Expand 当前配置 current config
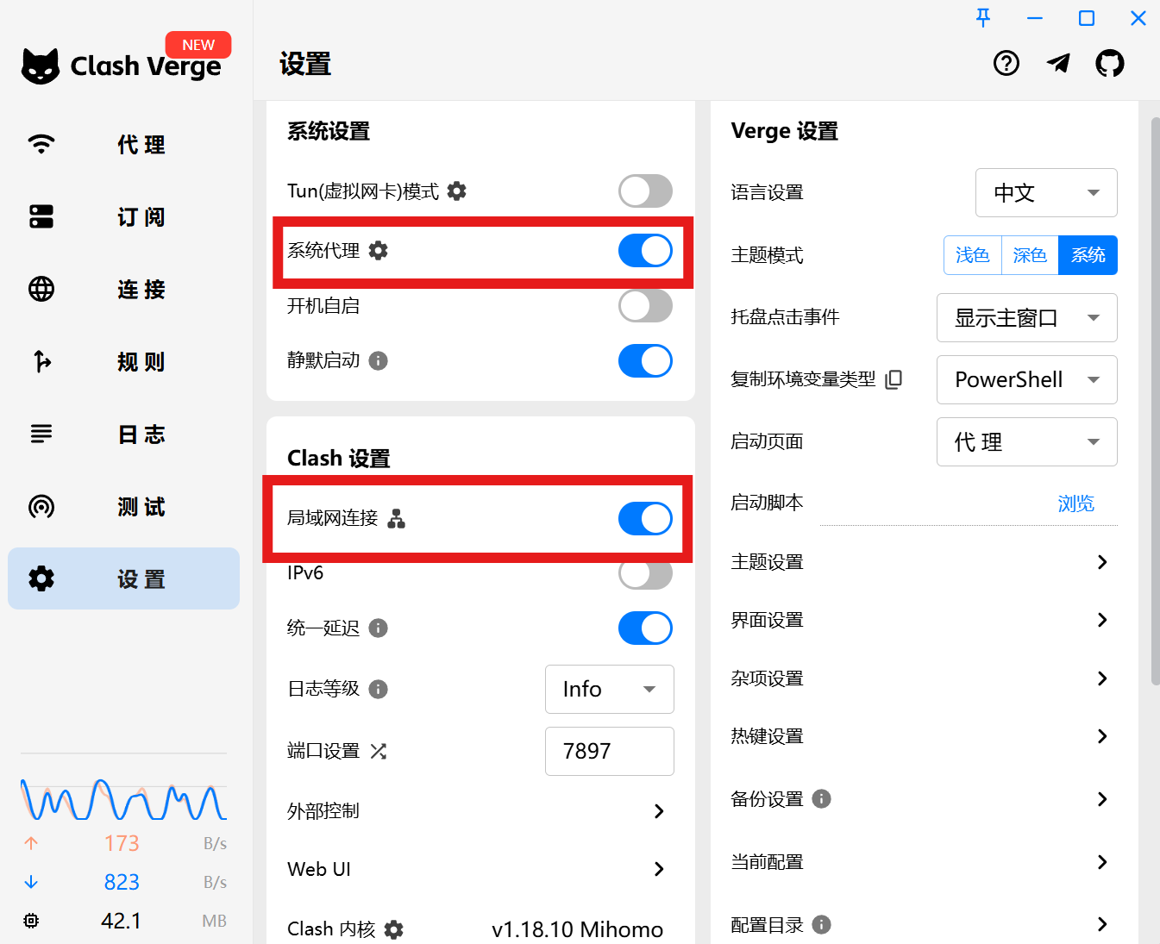This screenshot has width=1160, height=944. pyautogui.click(x=924, y=862)
